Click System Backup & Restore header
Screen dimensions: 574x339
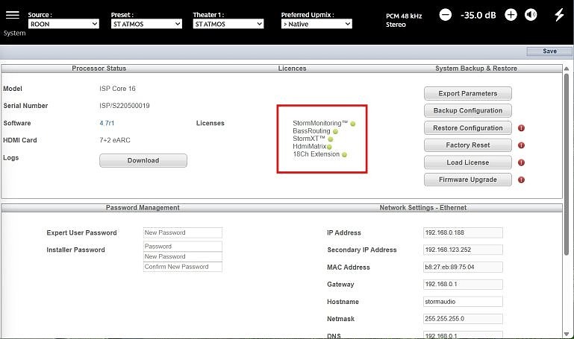coord(476,69)
